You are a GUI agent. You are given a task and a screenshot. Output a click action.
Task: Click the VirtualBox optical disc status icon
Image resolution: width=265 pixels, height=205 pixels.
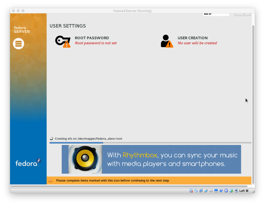point(196,191)
